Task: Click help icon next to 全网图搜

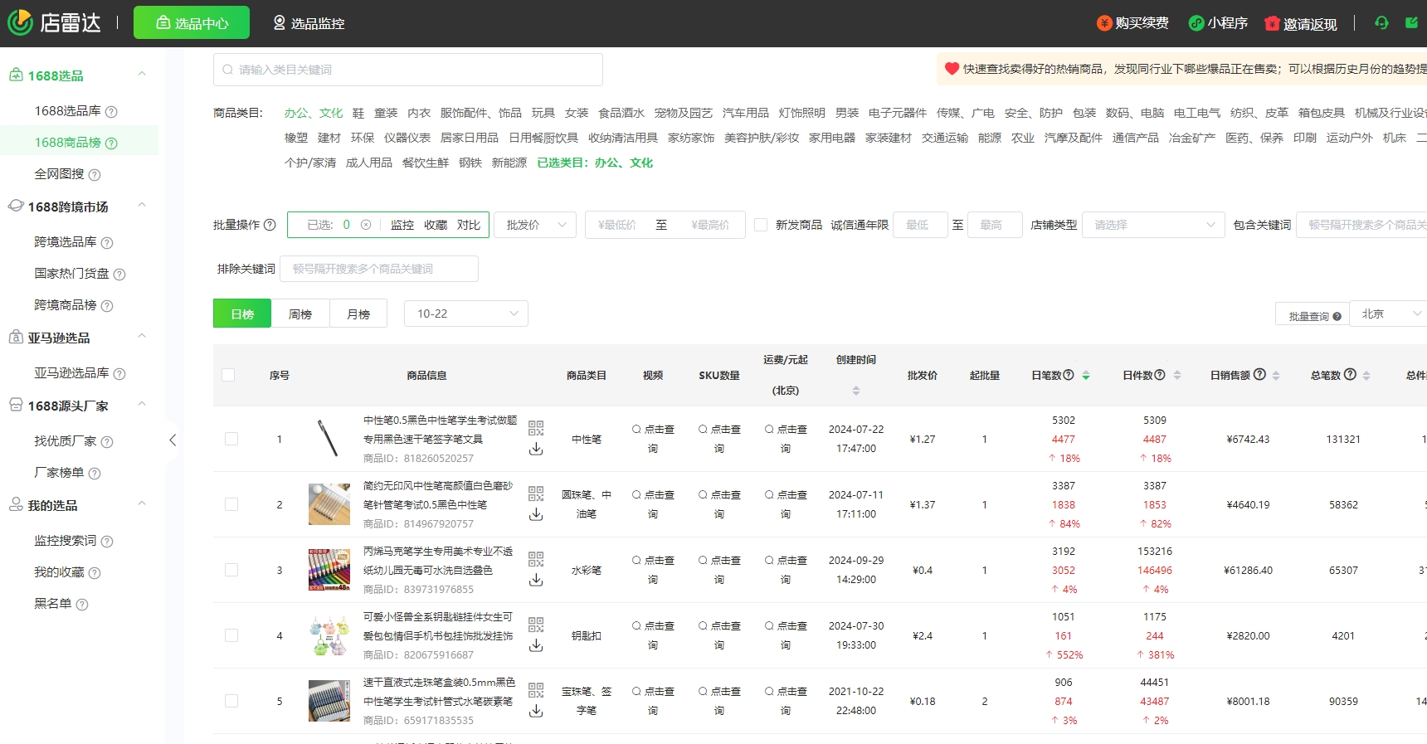Action: (x=95, y=175)
